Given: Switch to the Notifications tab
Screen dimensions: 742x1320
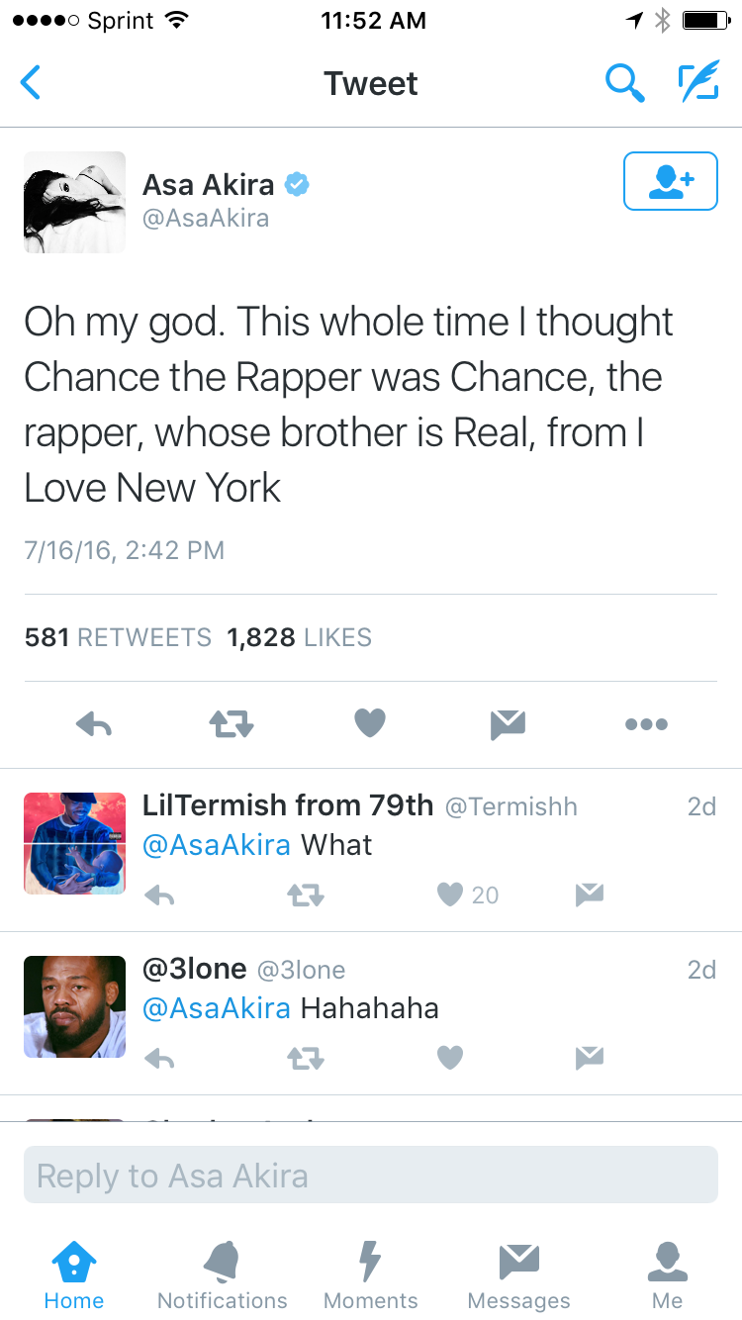Looking at the screenshot, I should point(222,1276).
